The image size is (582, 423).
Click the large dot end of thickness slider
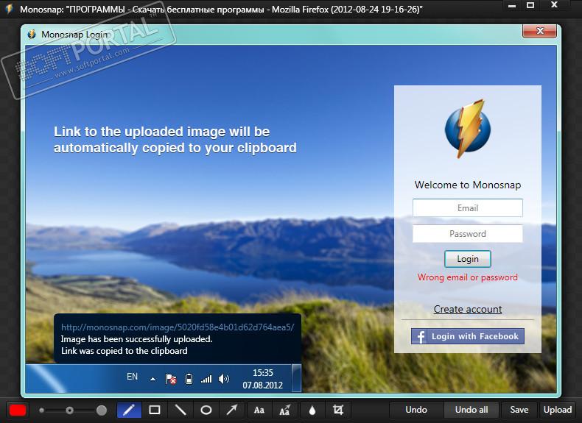pyautogui.click(x=102, y=410)
